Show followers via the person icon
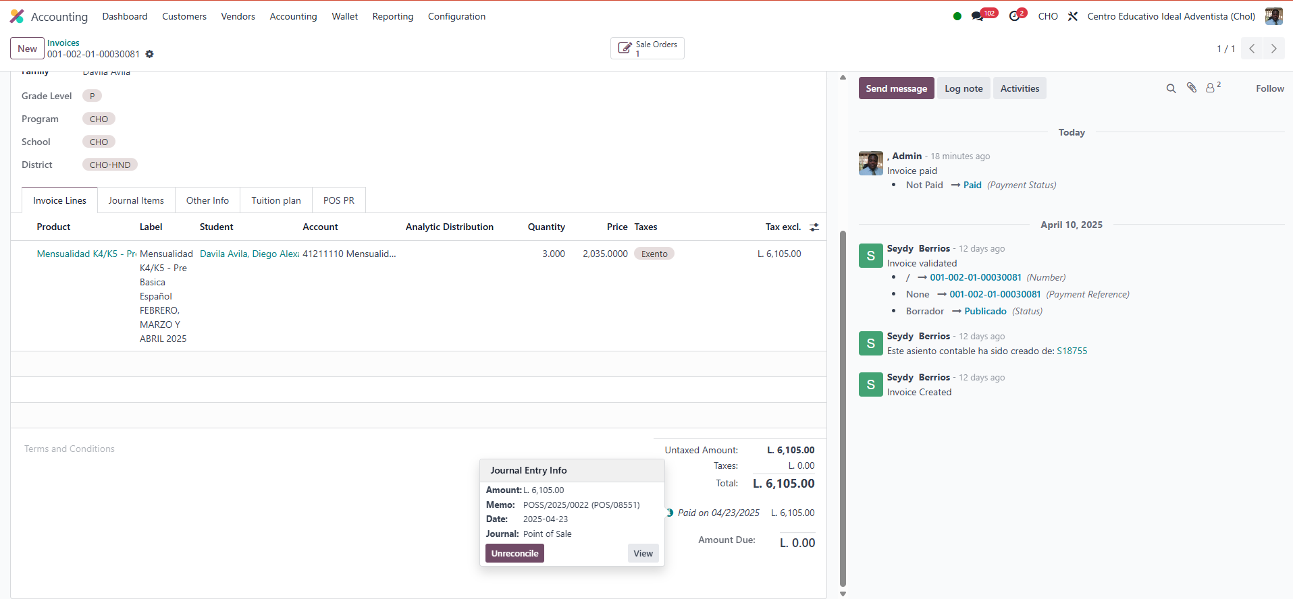 pyautogui.click(x=1211, y=88)
